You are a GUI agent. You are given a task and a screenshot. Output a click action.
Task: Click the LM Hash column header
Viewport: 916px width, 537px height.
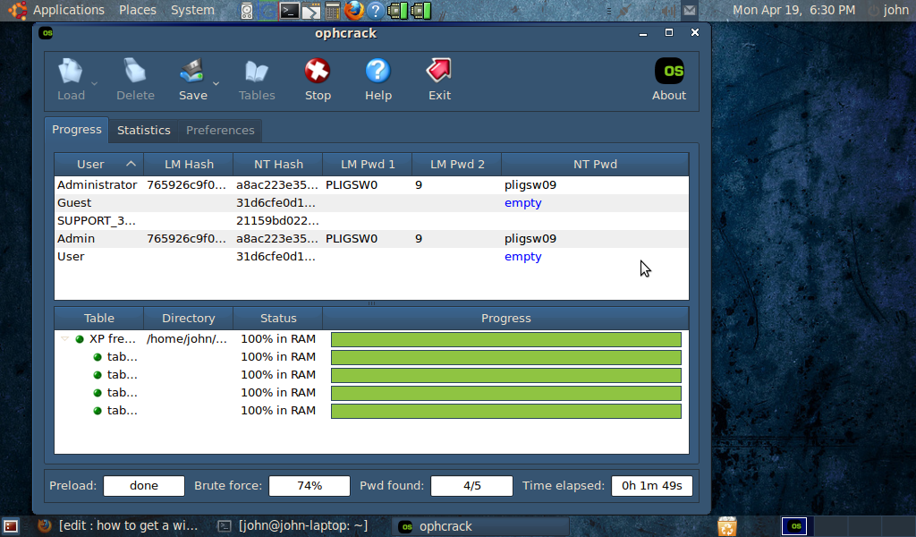tap(189, 164)
